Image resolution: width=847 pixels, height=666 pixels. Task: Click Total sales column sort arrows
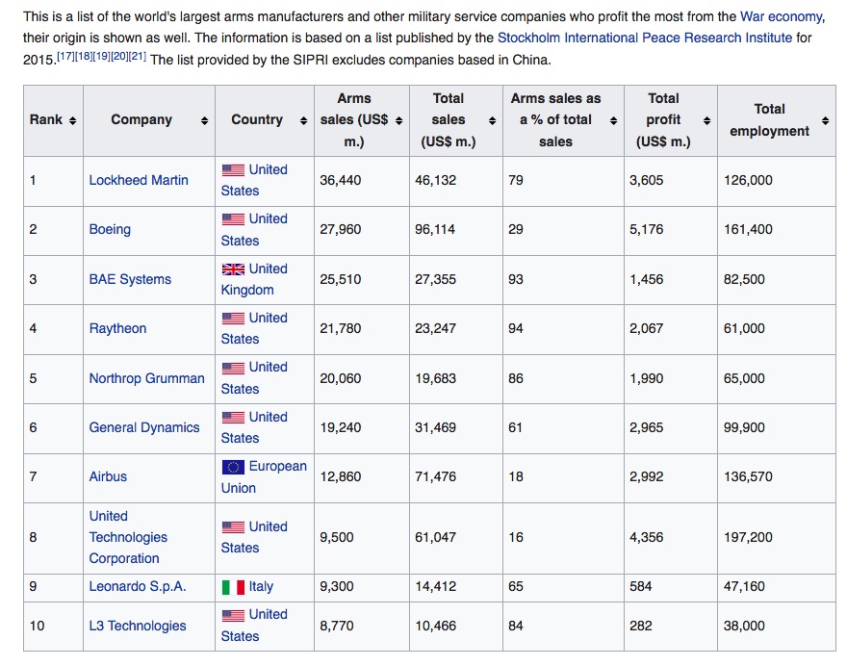(492, 120)
